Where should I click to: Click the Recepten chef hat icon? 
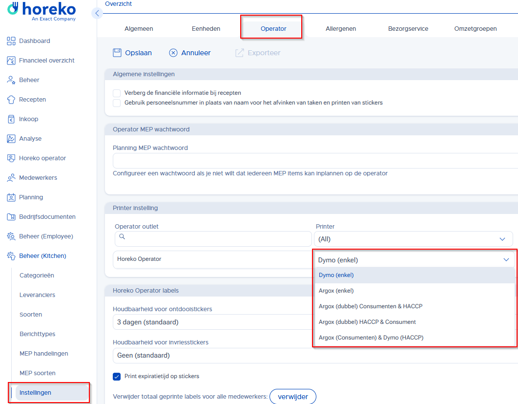[x=11, y=100]
